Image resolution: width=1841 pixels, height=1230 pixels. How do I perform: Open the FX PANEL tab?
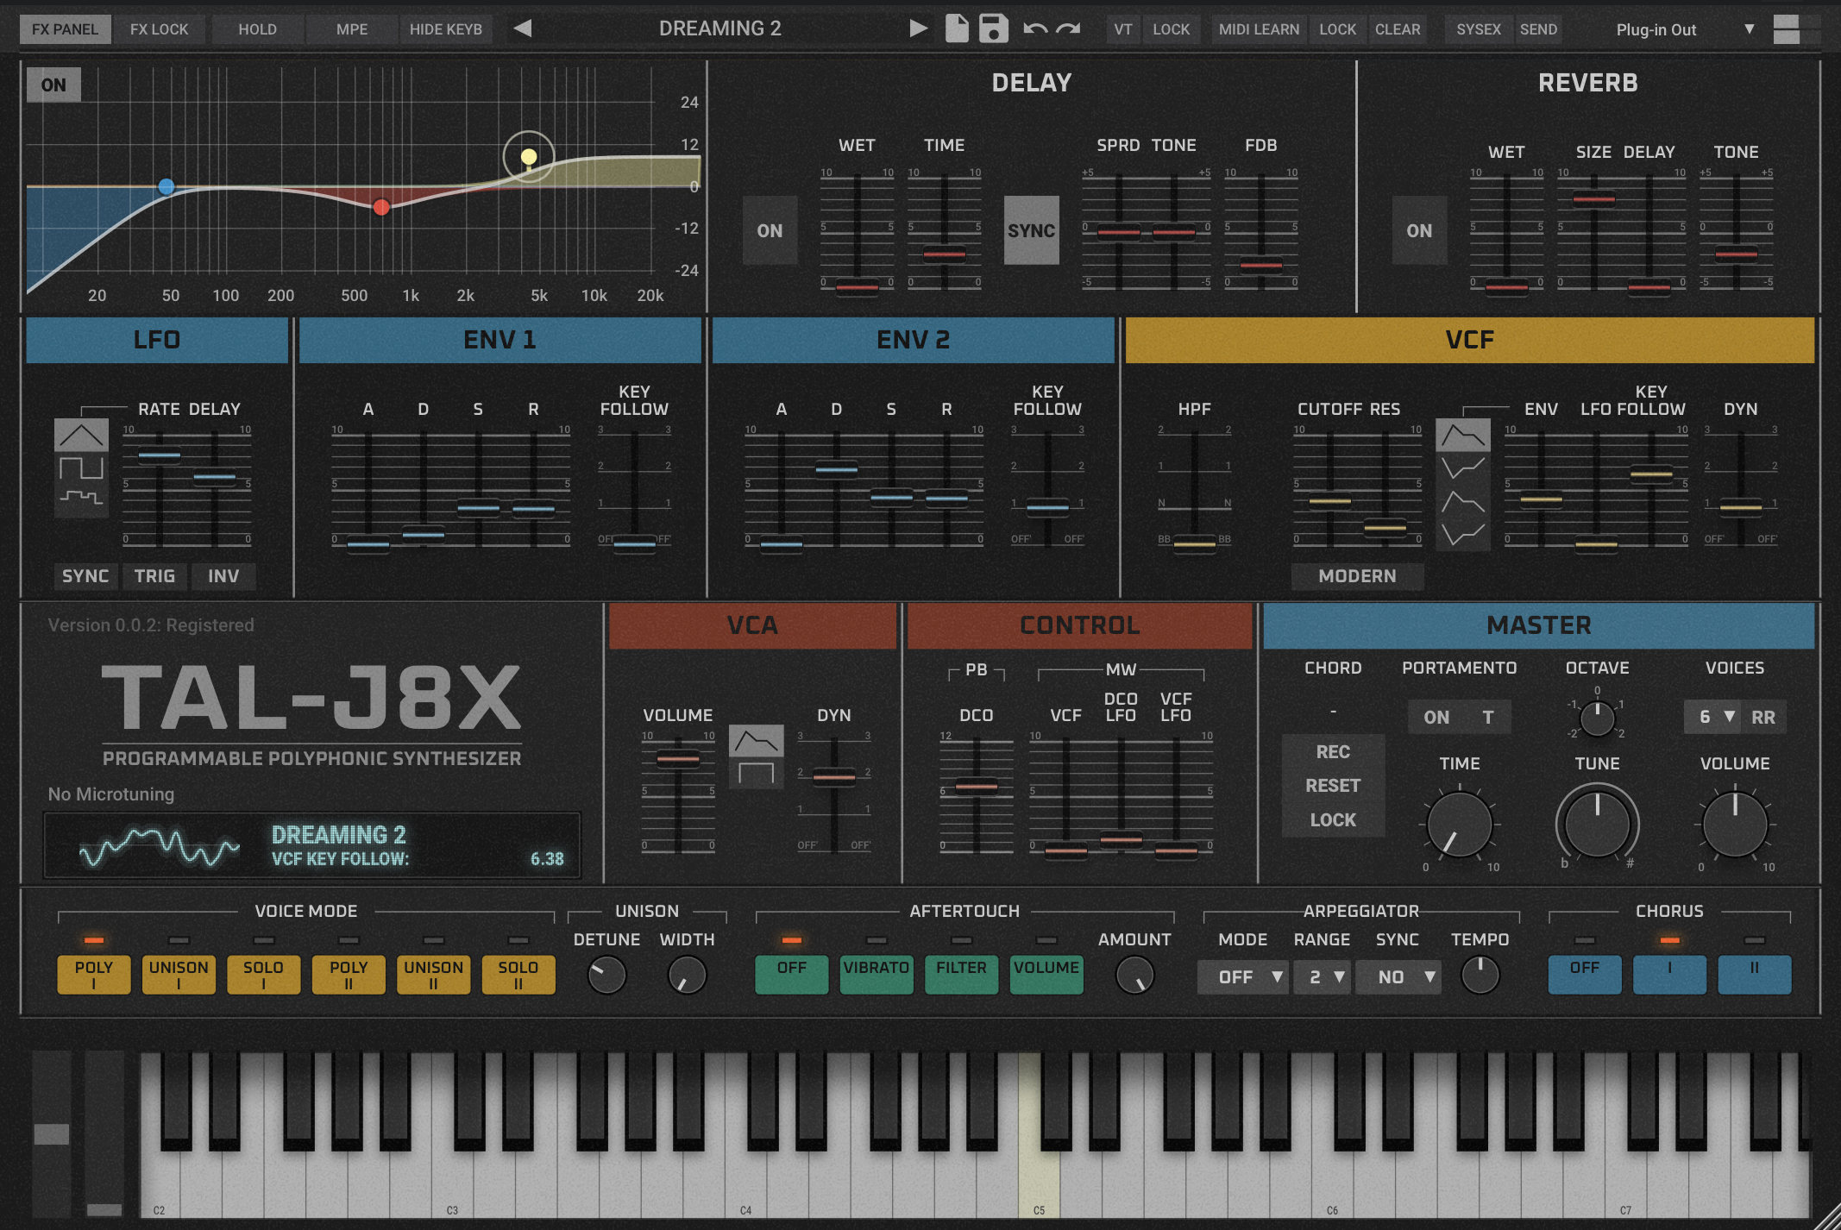coord(65,29)
